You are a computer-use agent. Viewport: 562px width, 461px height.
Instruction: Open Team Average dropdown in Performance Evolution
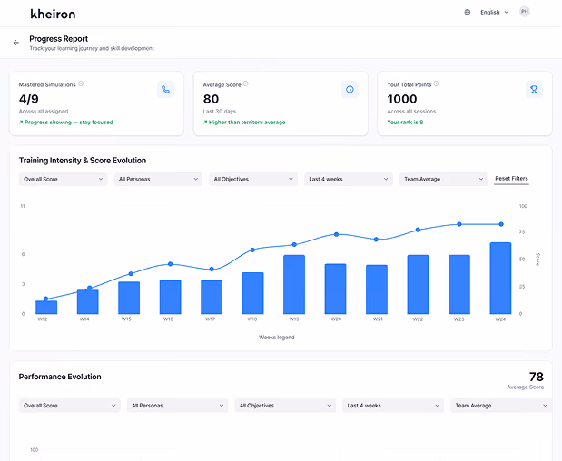point(500,406)
